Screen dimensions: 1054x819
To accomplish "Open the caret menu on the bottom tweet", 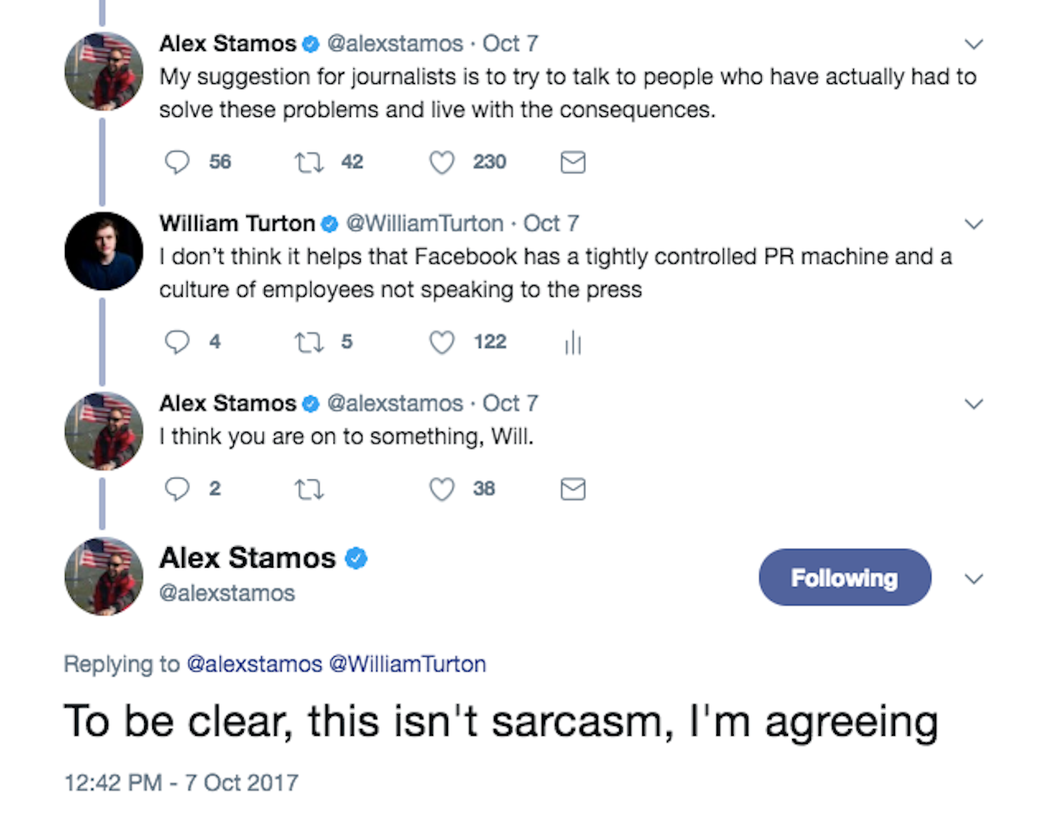I will [974, 578].
